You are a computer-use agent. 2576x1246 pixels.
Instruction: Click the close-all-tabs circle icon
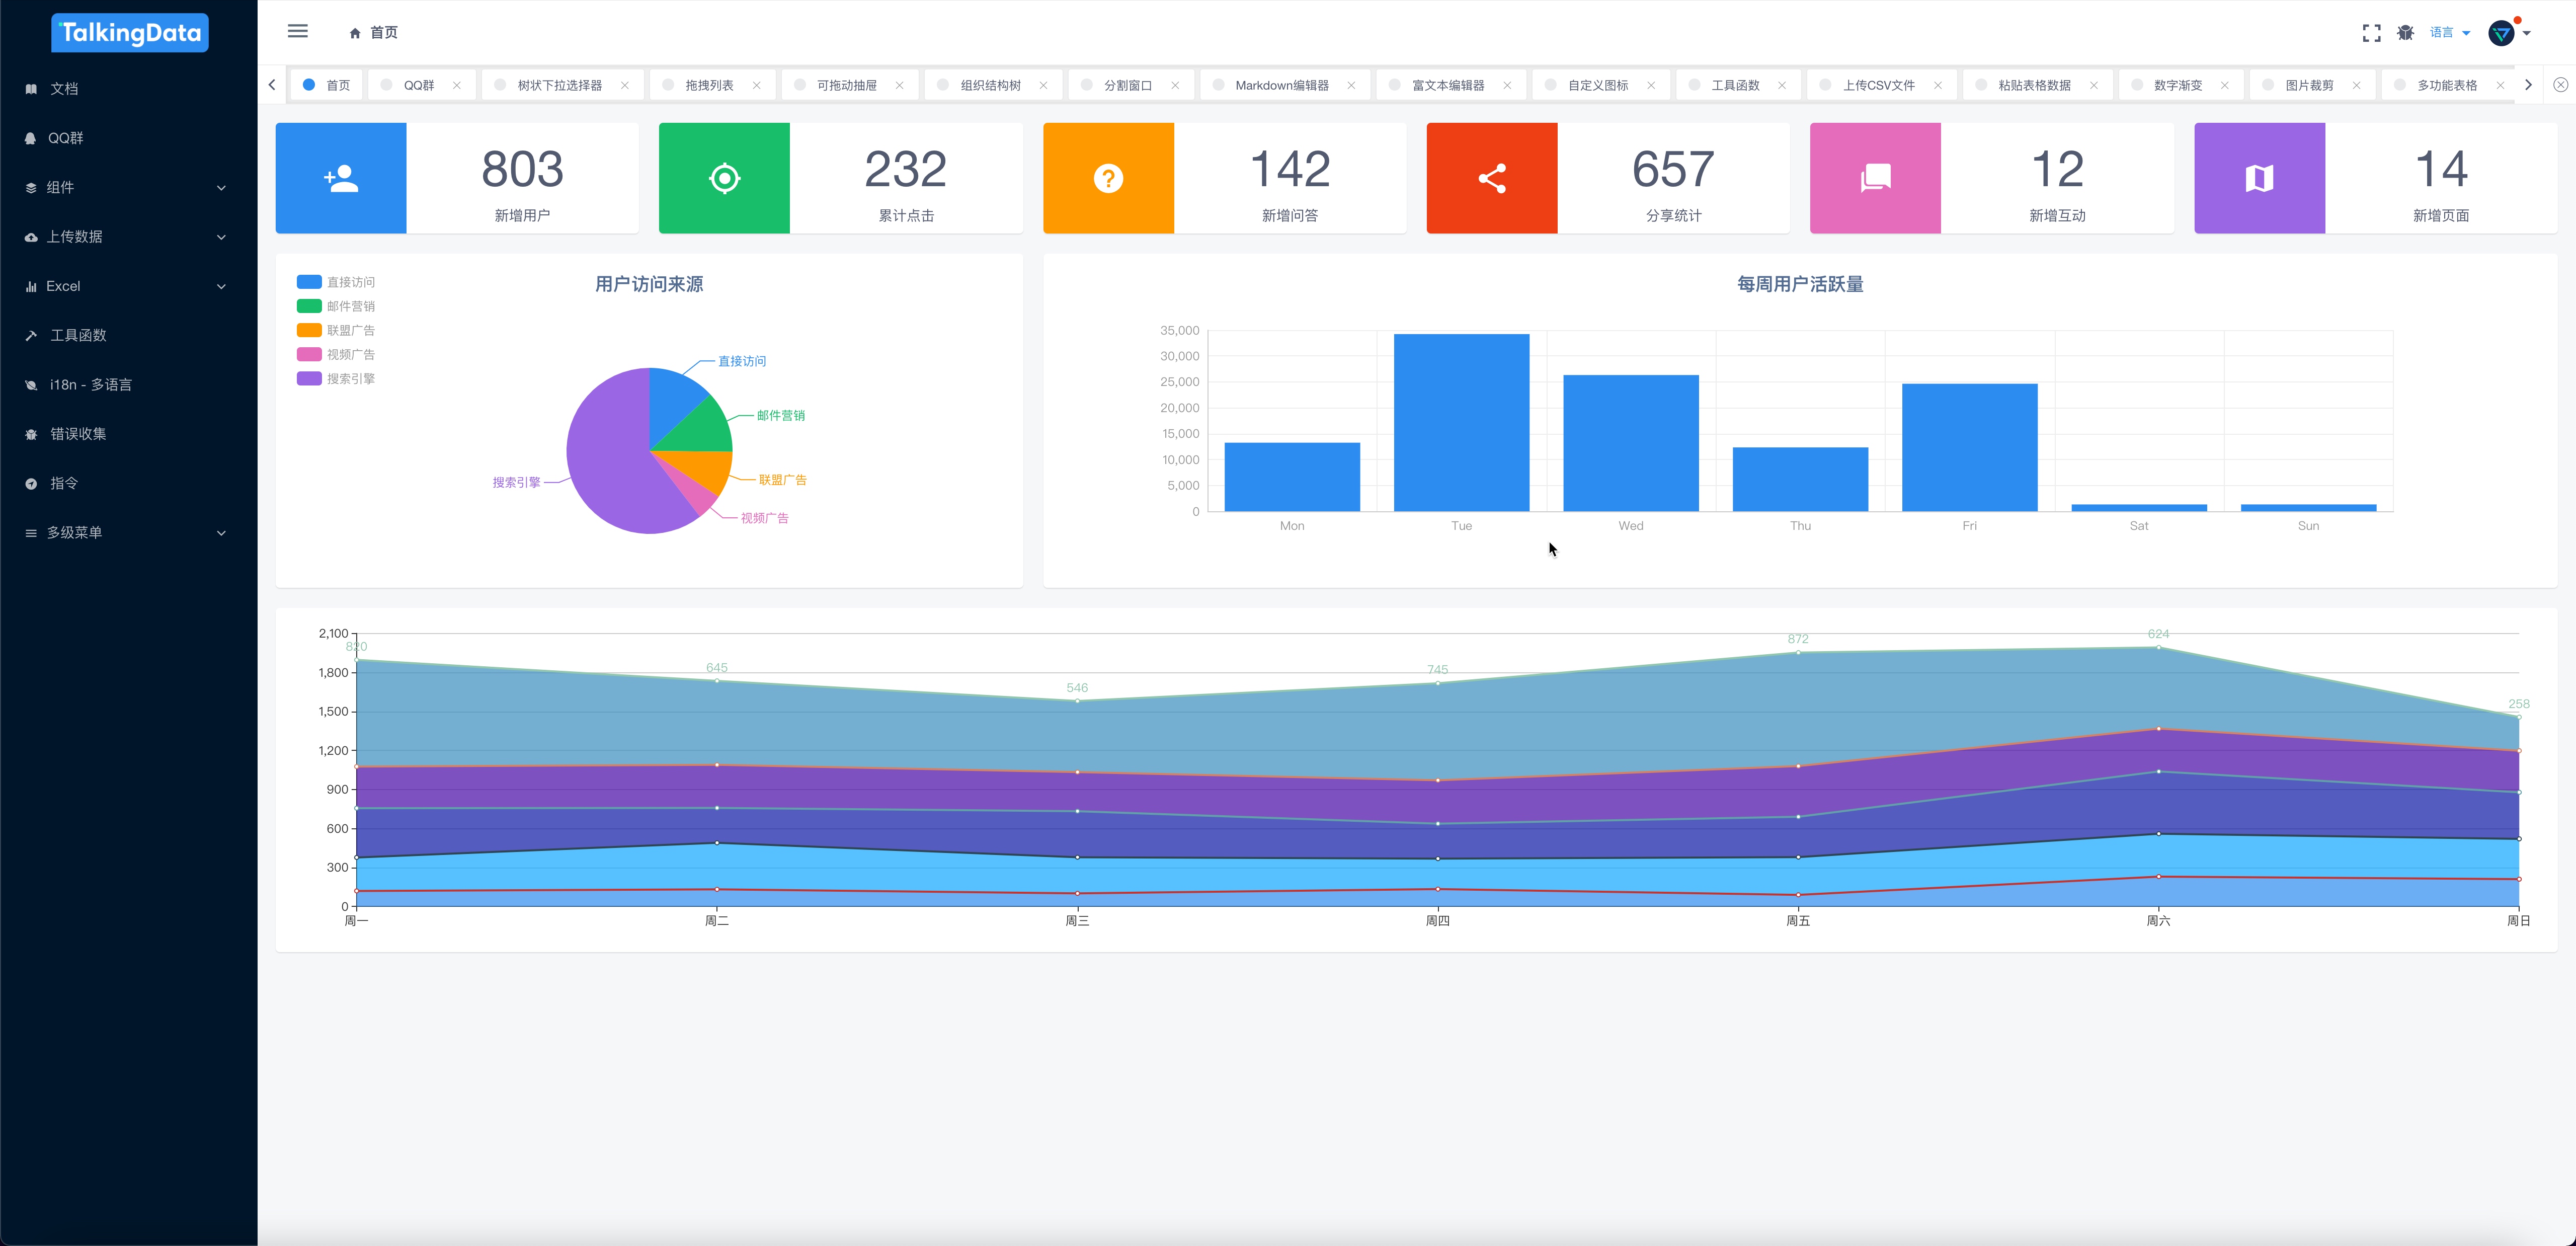[2560, 85]
